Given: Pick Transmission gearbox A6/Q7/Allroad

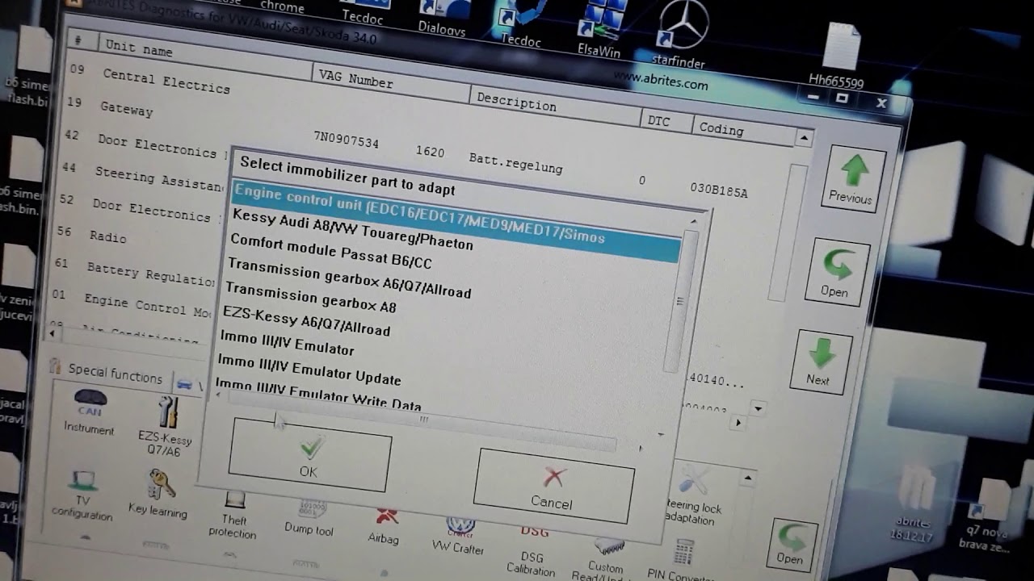Looking at the screenshot, I should pos(348,278).
